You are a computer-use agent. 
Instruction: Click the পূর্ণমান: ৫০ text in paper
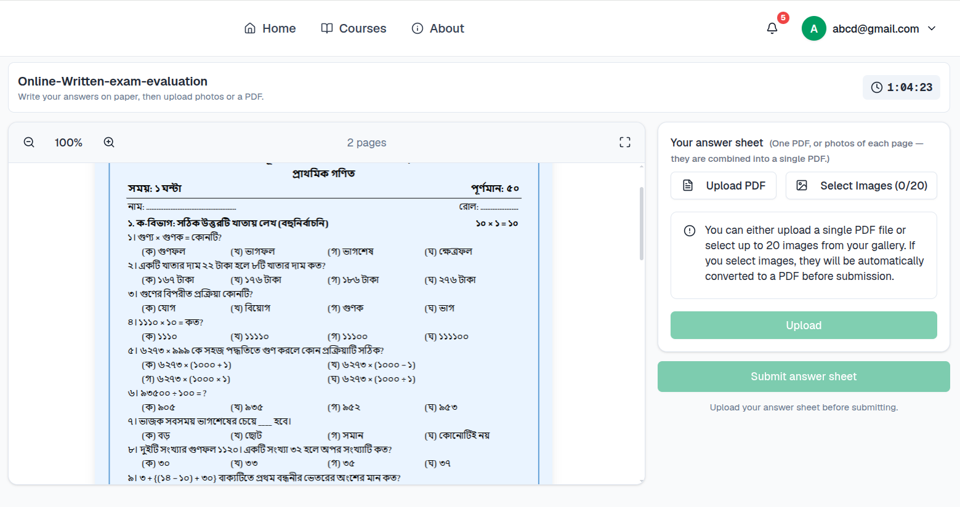click(x=495, y=188)
